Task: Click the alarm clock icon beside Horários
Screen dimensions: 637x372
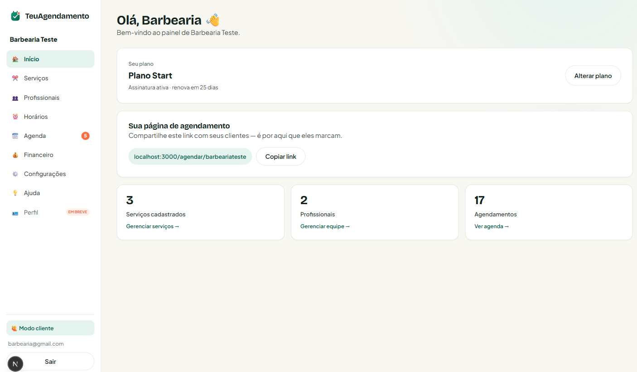Action: tap(15, 117)
